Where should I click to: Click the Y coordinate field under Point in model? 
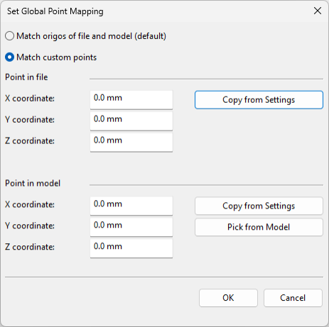pyautogui.click(x=131, y=227)
